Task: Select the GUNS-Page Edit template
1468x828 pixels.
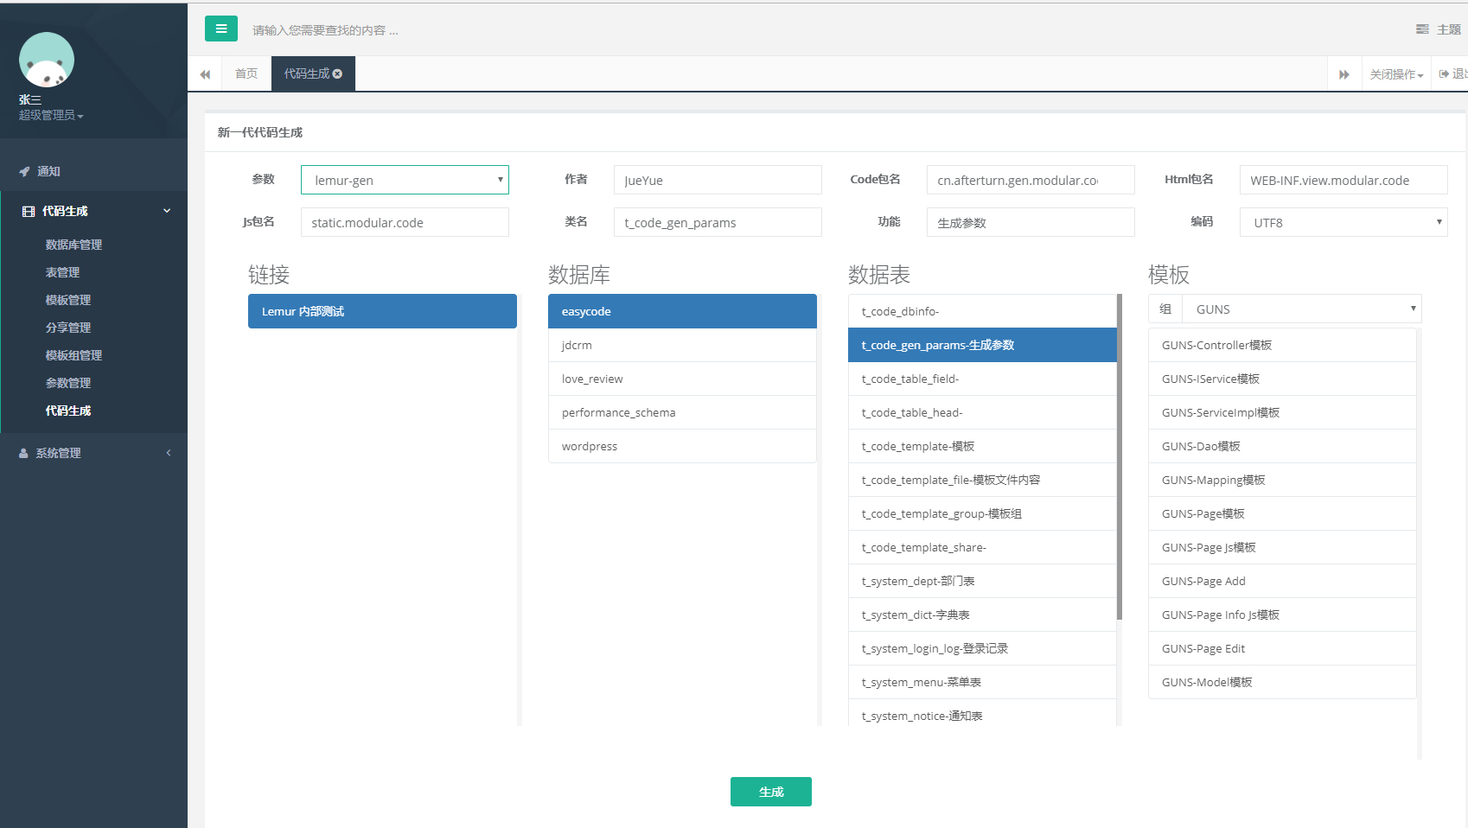Action: (1282, 648)
